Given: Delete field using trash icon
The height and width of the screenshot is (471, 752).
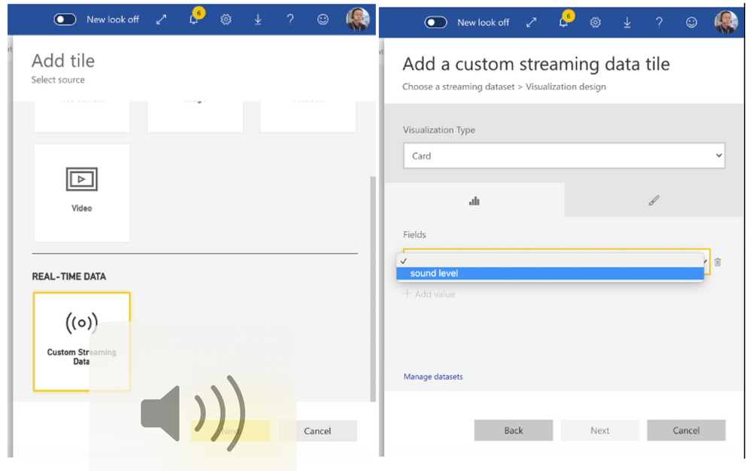Looking at the screenshot, I should [717, 262].
